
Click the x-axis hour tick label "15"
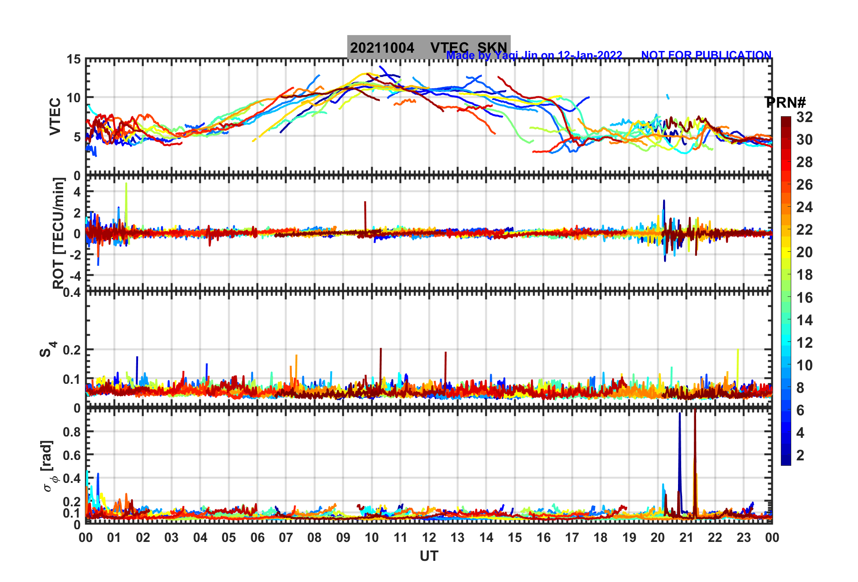coord(515,537)
